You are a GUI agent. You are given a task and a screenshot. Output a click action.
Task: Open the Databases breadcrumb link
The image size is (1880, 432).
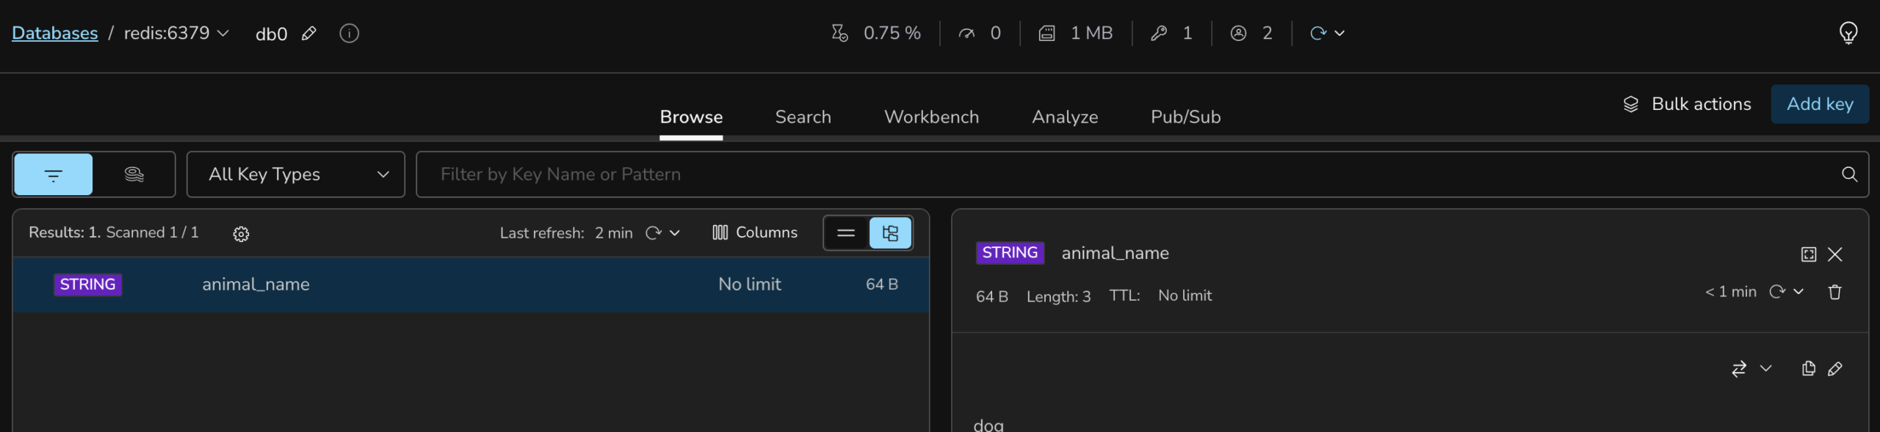(54, 33)
